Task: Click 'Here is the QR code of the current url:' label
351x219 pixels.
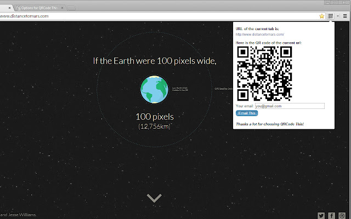Action: (269, 43)
